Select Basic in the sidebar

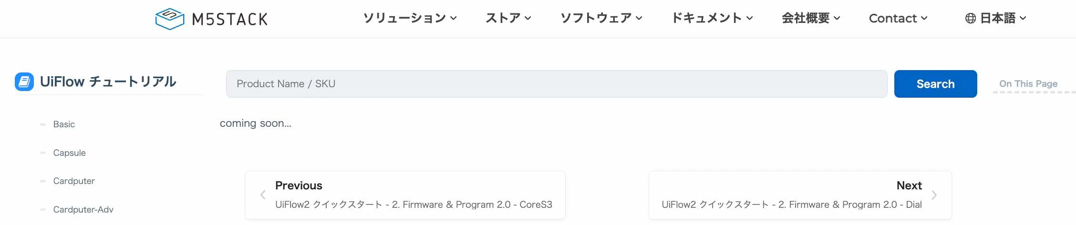[x=64, y=124]
